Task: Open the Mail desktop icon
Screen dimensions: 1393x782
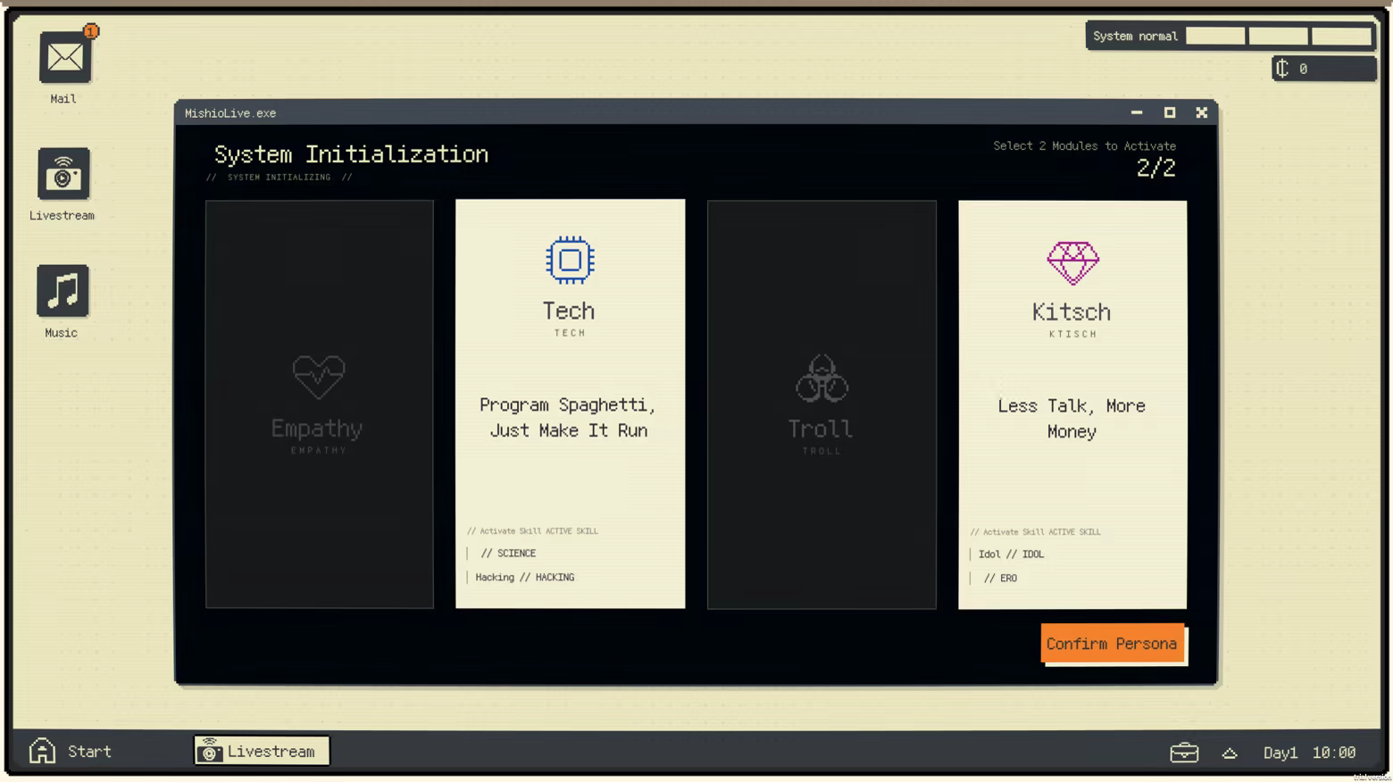Action: 63,59
